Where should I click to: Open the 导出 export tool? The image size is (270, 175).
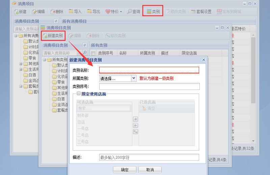(x=93, y=12)
